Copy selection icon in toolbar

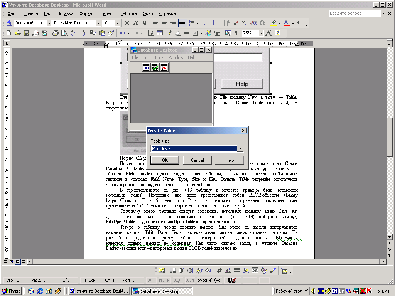[x=93, y=33]
